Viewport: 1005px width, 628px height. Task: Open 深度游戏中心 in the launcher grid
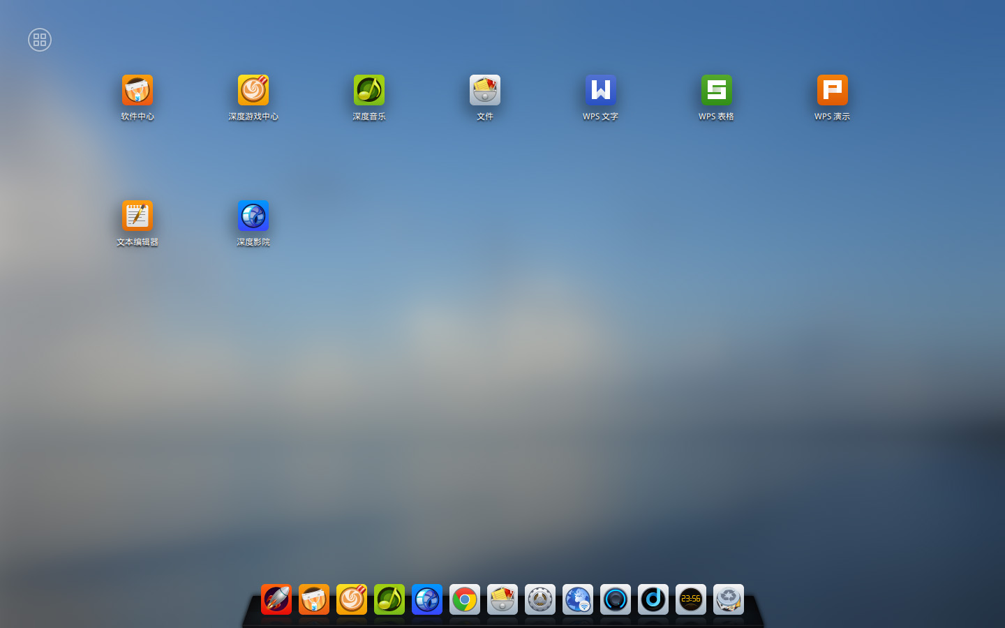(x=253, y=90)
